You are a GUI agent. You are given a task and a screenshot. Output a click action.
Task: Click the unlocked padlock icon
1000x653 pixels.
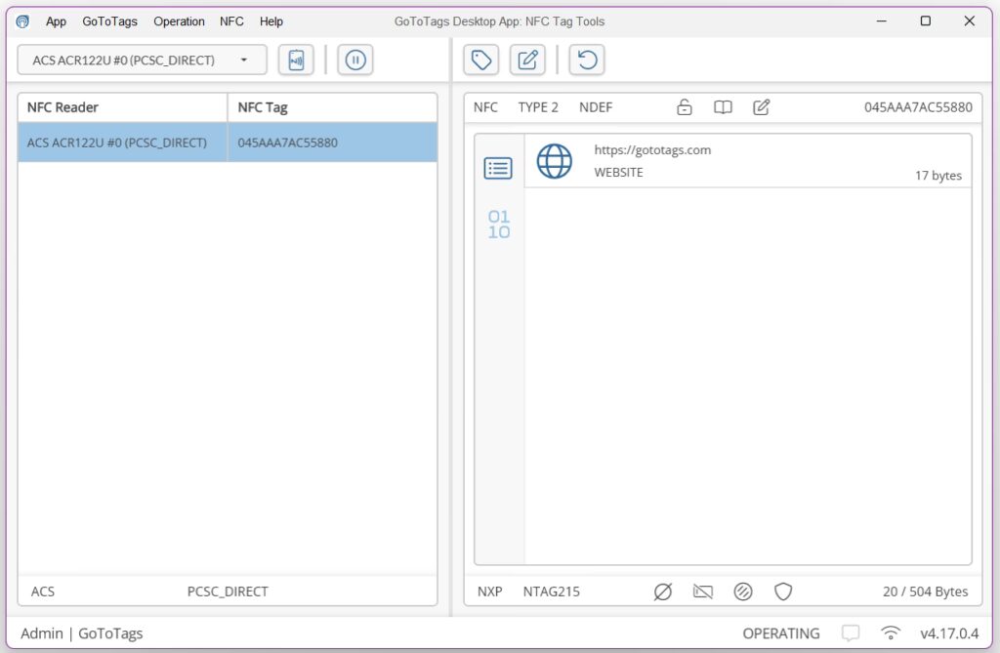685,107
